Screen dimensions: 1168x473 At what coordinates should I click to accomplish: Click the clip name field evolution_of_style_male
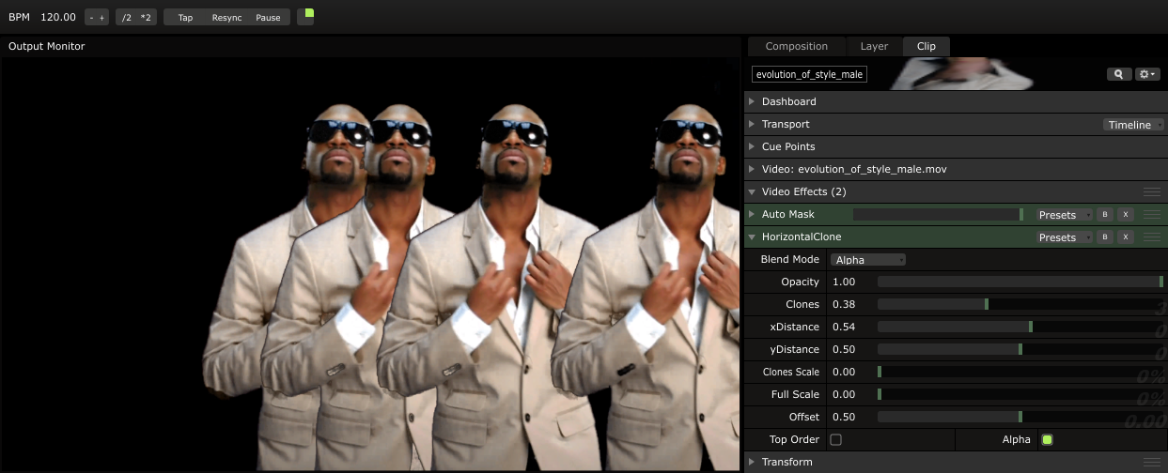point(808,74)
